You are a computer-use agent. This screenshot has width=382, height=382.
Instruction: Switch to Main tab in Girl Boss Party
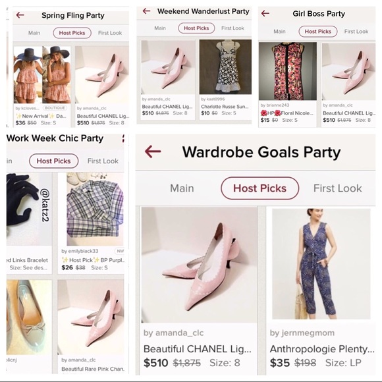(x=279, y=32)
